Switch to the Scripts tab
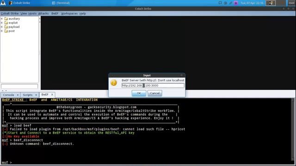 pyautogui.click(x=28, y=95)
